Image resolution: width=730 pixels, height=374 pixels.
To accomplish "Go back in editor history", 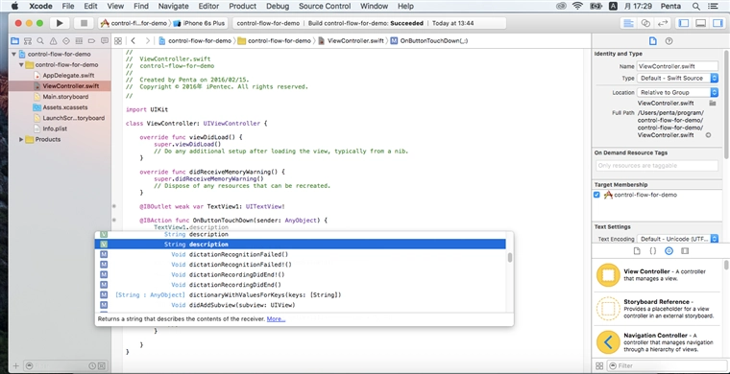I will (x=134, y=41).
